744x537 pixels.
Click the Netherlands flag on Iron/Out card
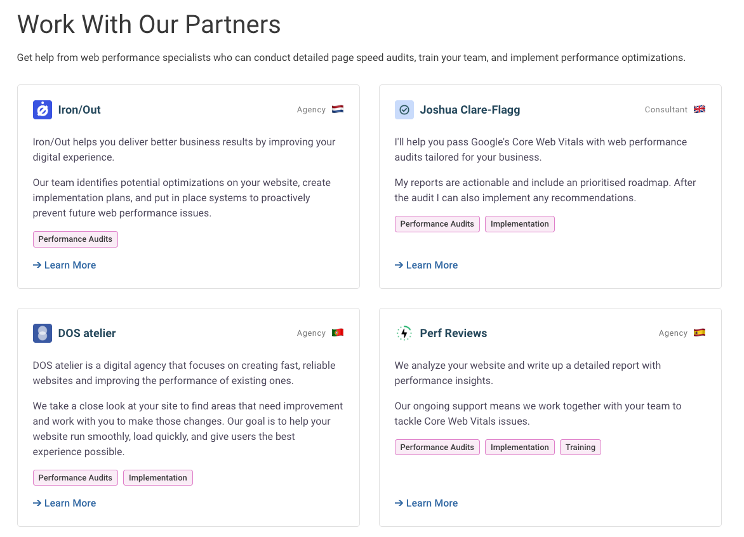[x=338, y=110]
